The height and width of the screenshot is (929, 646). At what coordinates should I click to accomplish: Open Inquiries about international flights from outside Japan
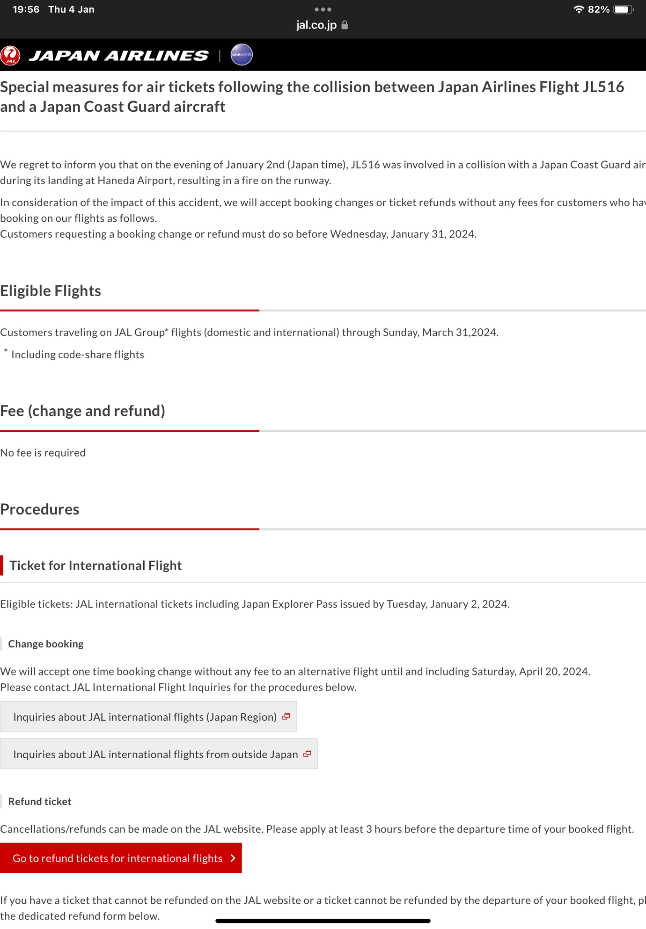coord(155,754)
